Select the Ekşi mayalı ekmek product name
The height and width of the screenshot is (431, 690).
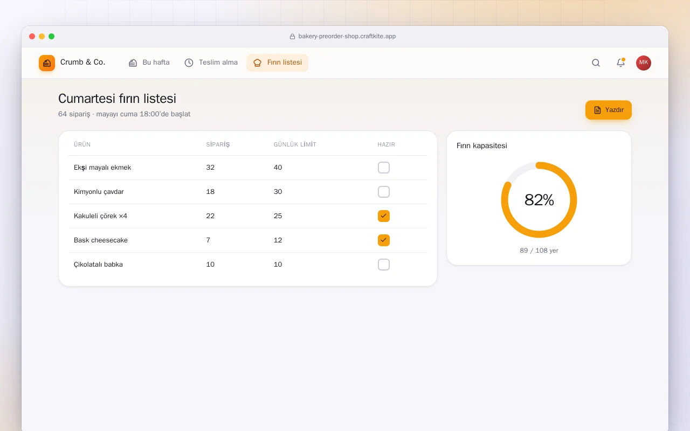click(102, 168)
